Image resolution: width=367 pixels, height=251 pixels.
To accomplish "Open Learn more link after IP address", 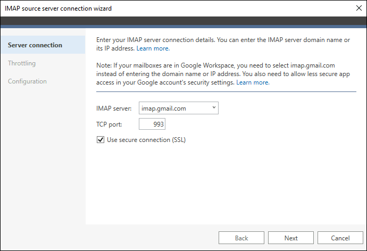I will click(x=153, y=48).
